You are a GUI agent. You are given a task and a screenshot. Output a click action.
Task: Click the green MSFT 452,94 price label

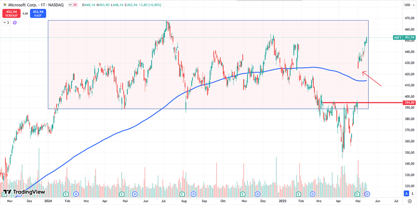[x=404, y=38]
